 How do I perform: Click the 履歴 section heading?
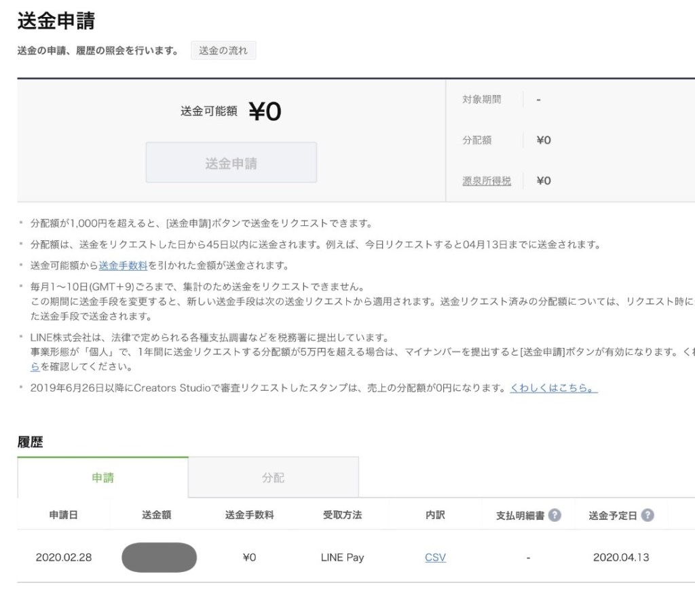coord(30,442)
